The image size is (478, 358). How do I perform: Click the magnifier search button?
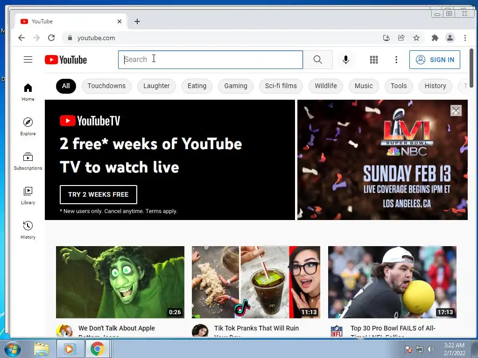[317, 60]
